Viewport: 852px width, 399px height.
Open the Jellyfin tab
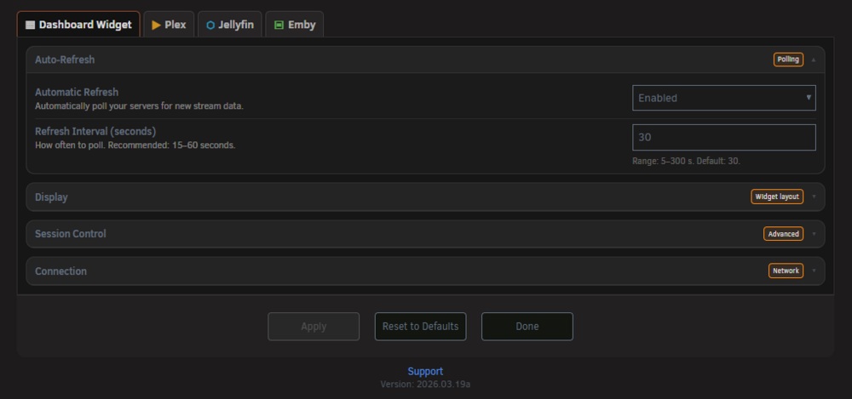click(x=230, y=25)
